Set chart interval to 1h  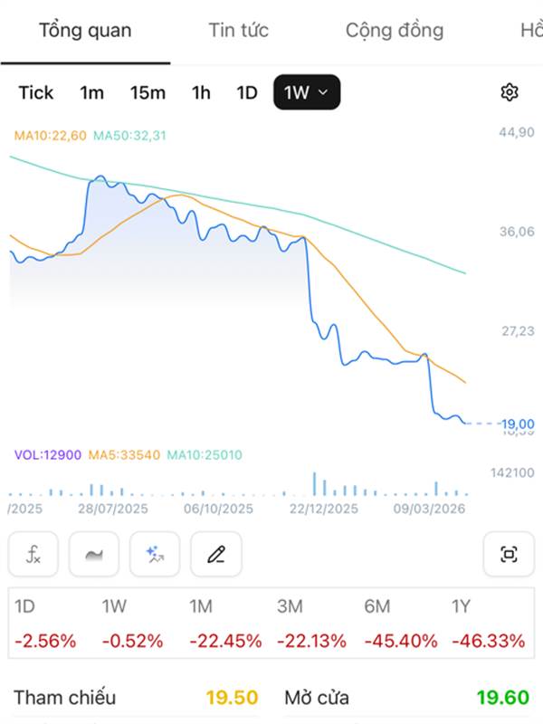201,92
